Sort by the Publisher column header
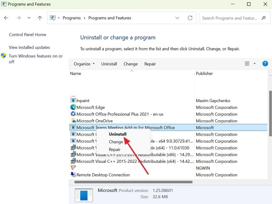 [204, 73]
